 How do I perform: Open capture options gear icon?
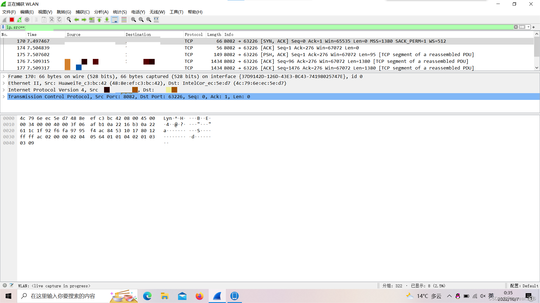[x=27, y=20]
